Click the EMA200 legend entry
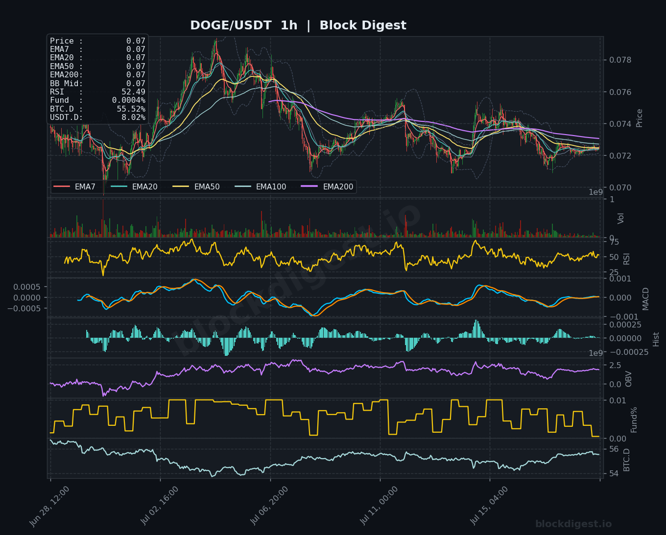This screenshot has width=666, height=535. (328, 187)
